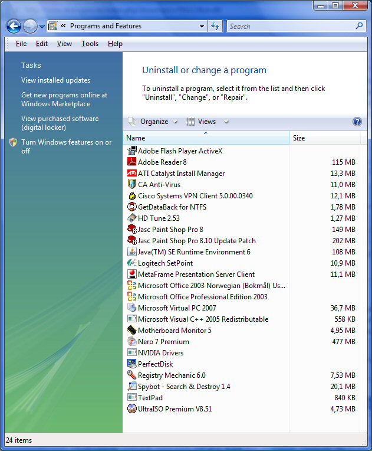Select the TextPad program name
Screen dimensions: 372x451
click(x=150, y=398)
